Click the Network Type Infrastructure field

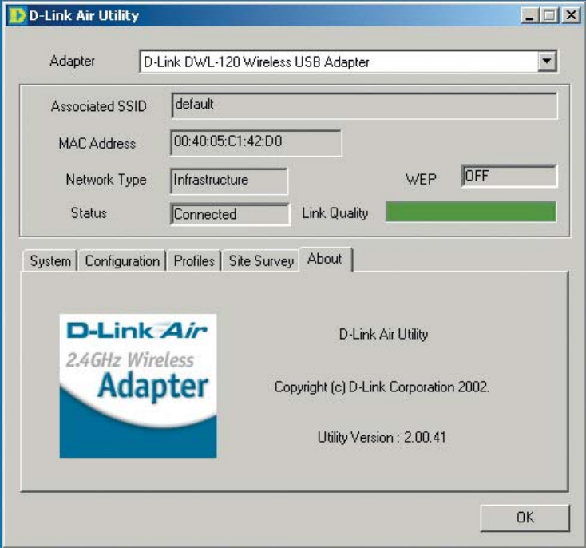tap(229, 181)
